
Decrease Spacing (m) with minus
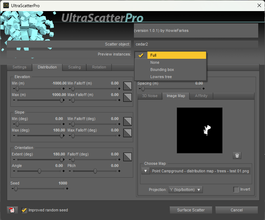point(140,89)
